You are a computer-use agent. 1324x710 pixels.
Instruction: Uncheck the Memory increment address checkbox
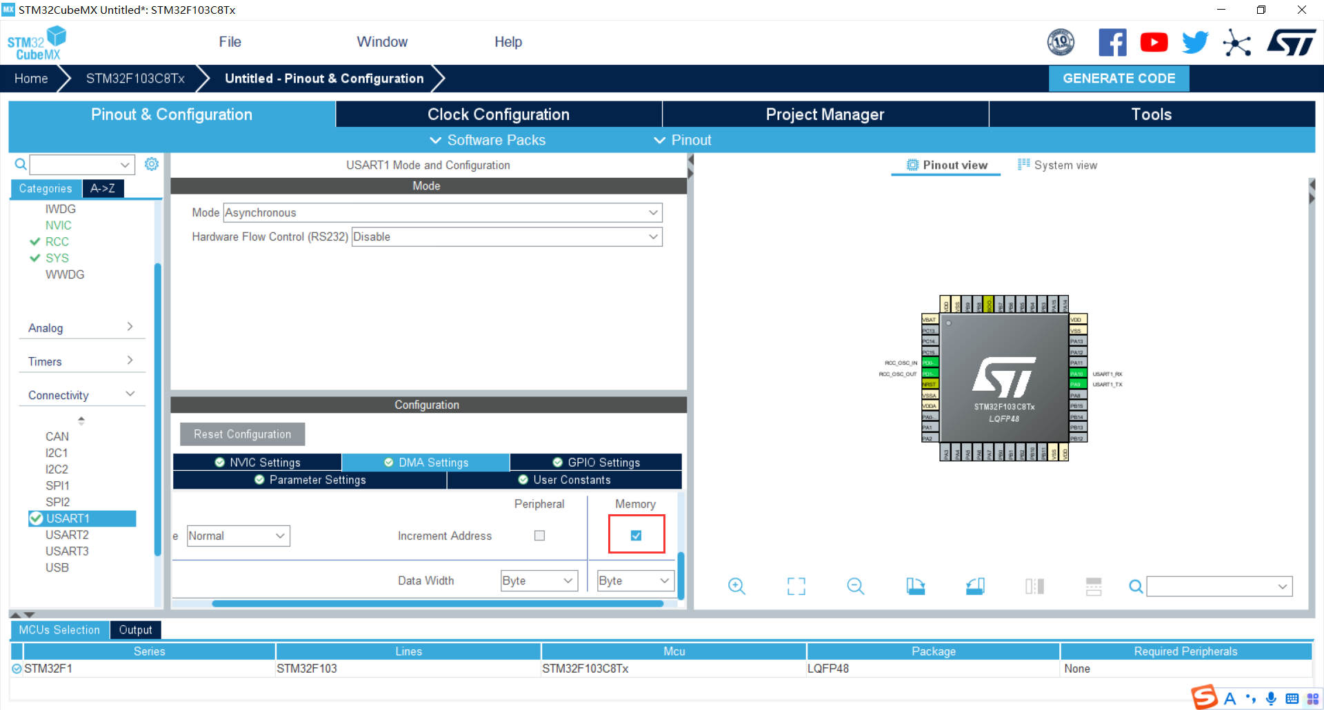click(636, 536)
